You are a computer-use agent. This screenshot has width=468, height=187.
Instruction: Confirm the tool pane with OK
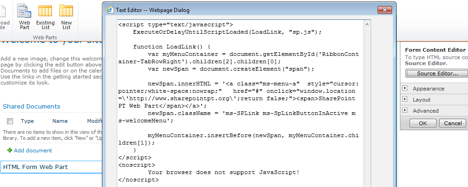(x=423, y=123)
